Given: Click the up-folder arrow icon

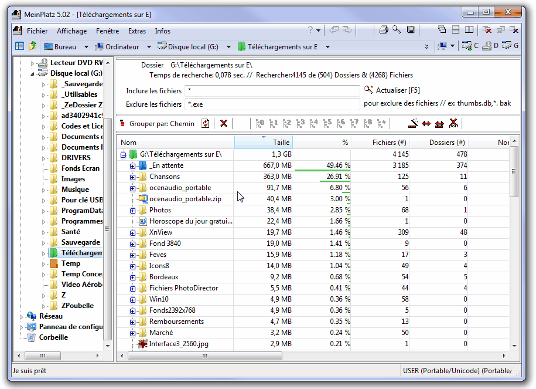Looking at the screenshot, I should click(32, 46).
